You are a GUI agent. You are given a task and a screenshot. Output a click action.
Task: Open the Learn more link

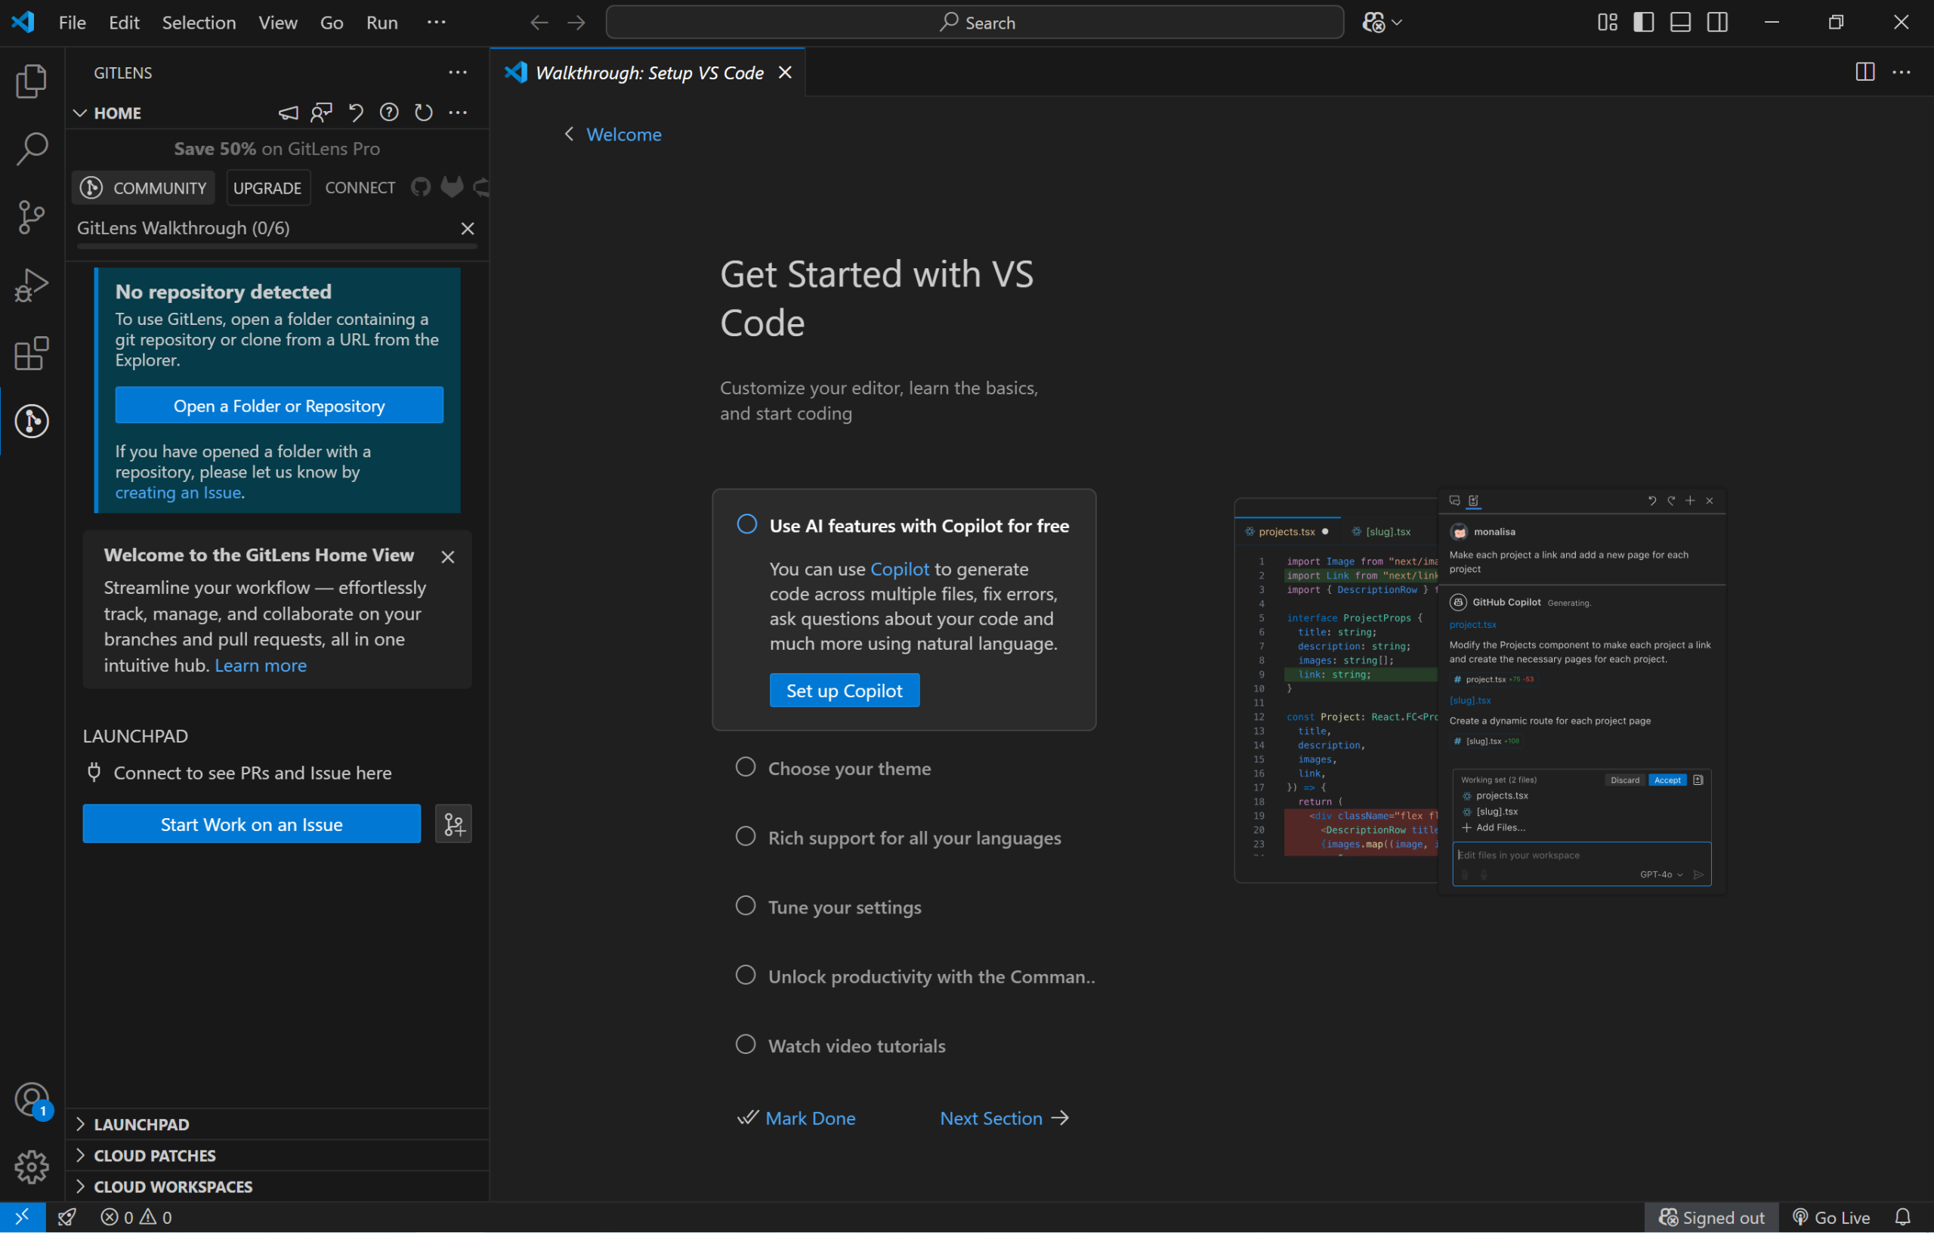point(261,665)
